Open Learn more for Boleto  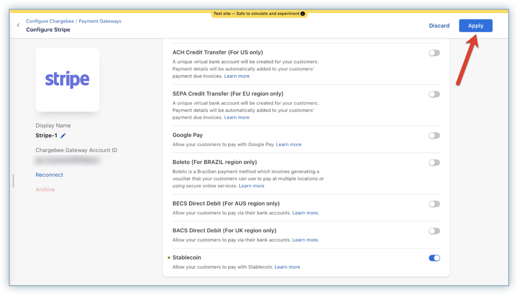[251, 186]
